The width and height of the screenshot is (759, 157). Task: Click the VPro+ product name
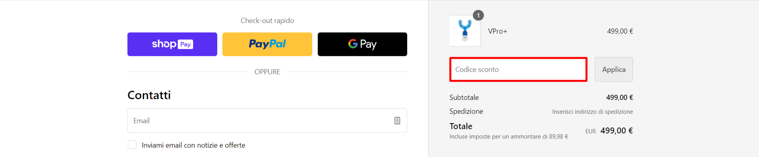(x=497, y=31)
